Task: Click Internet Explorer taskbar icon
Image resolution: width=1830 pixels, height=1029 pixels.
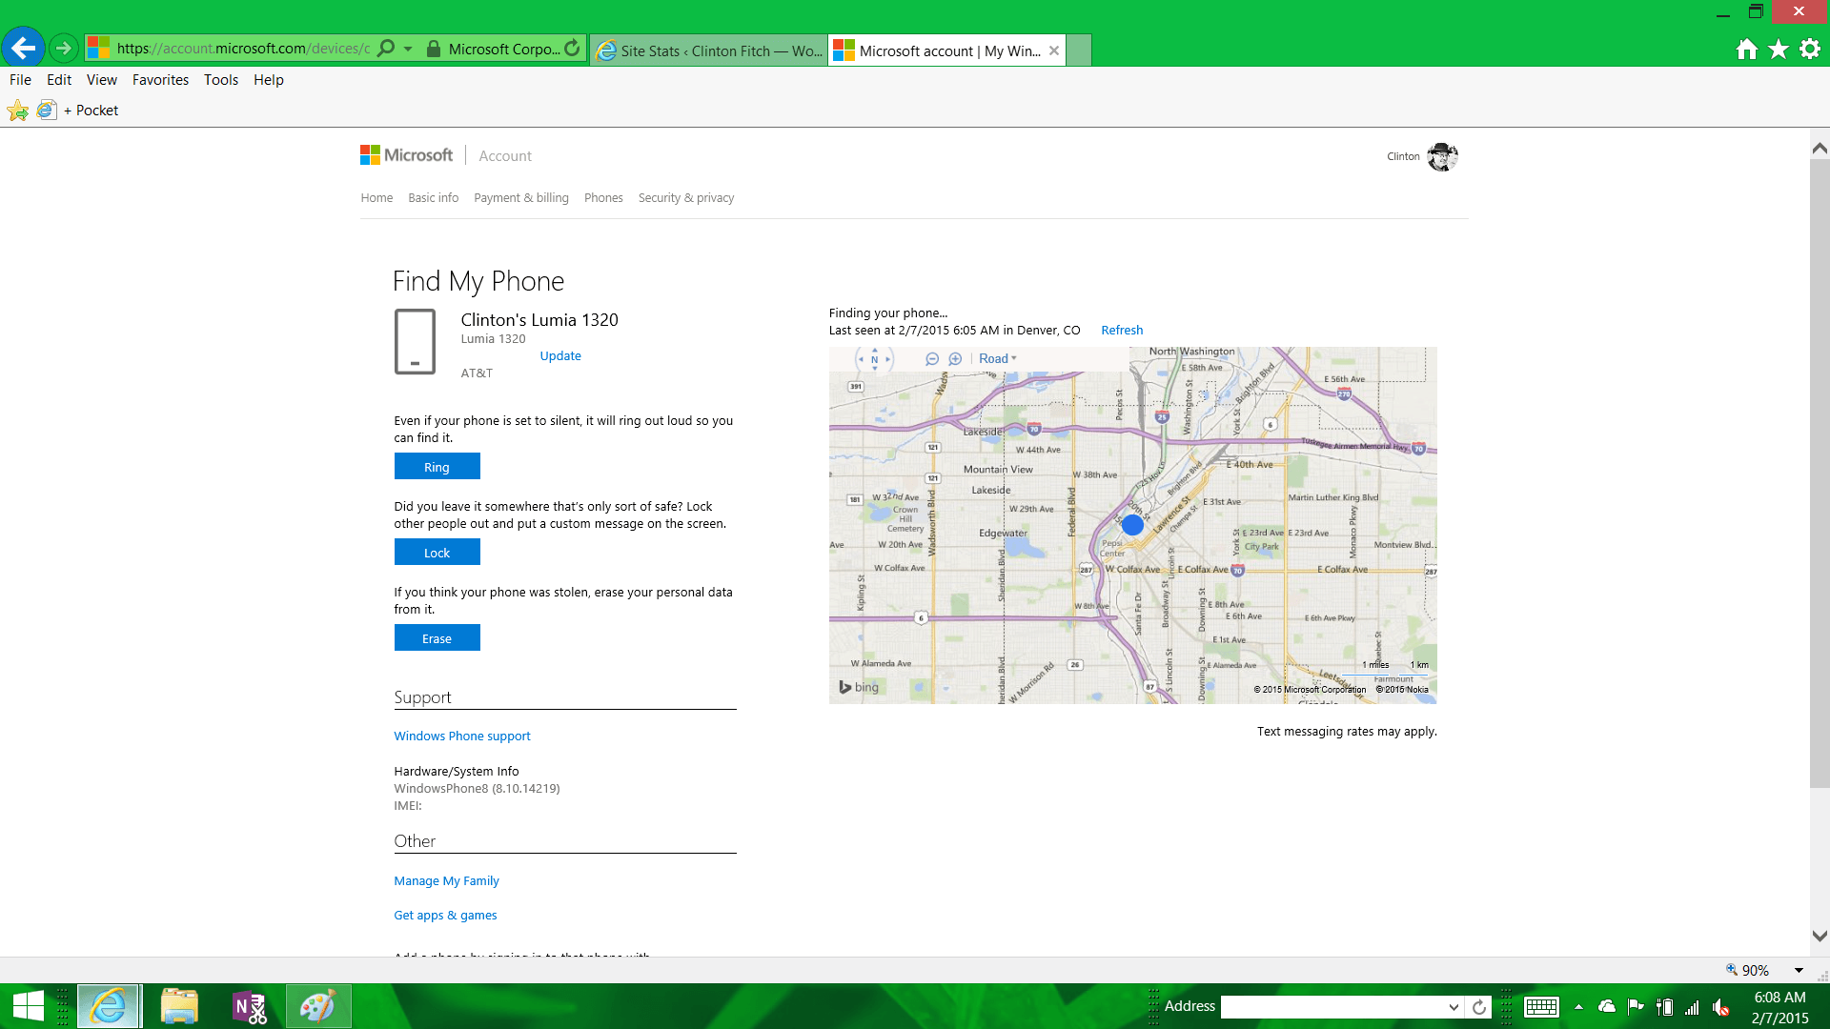Action: [109, 1006]
